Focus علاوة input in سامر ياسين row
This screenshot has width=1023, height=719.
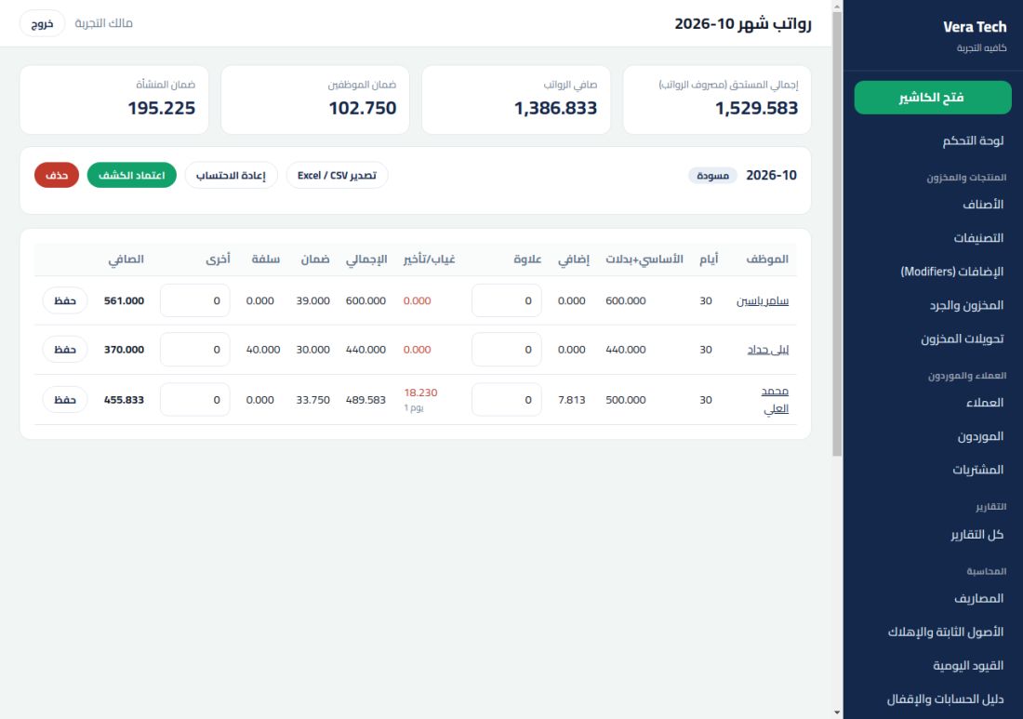(x=507, y=300)
